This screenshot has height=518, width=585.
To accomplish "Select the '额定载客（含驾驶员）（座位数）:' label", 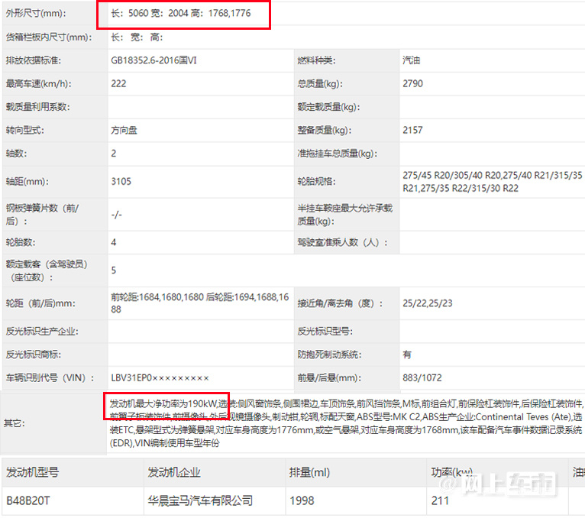I will coord(47,271).
